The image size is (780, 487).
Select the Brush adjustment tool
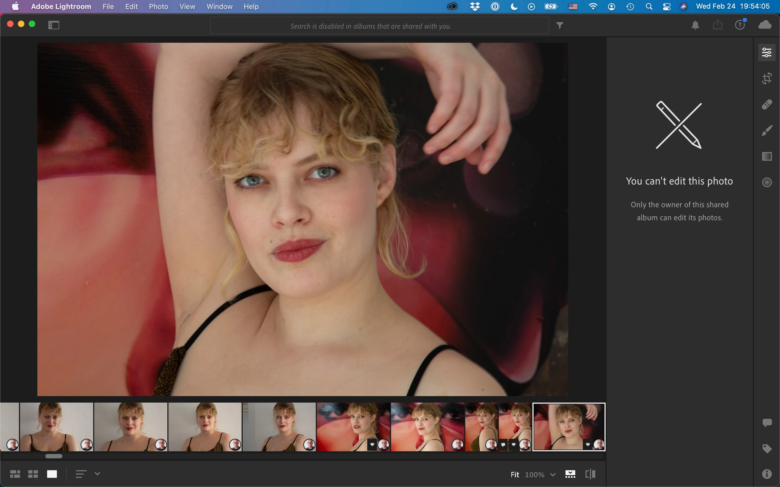[767, 130]
